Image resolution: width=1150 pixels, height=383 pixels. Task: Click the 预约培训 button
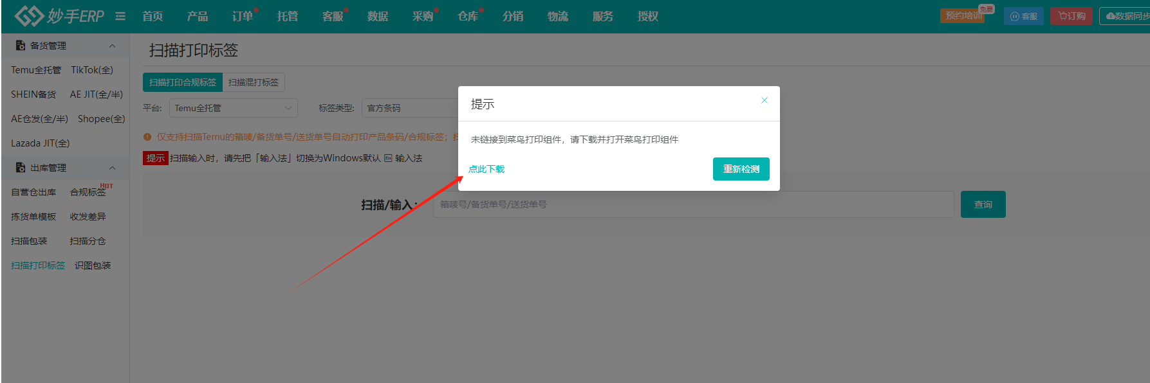[x=963, y=16]
